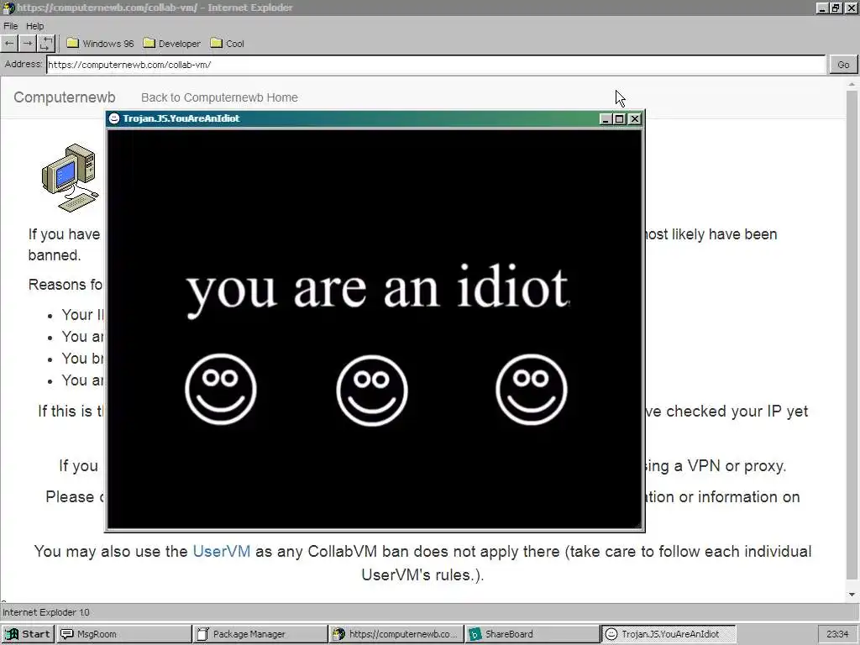Screen dimensions: 860x645
Task: Close the Trojan.JS.YouAreAnIdiot window
Action: [635, 118]
